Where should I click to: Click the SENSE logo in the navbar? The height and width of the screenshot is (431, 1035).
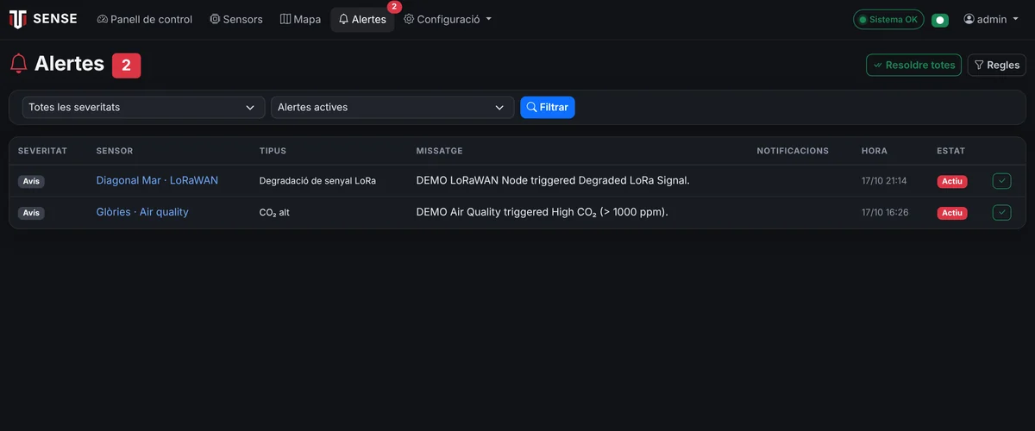tap(43, 19)
